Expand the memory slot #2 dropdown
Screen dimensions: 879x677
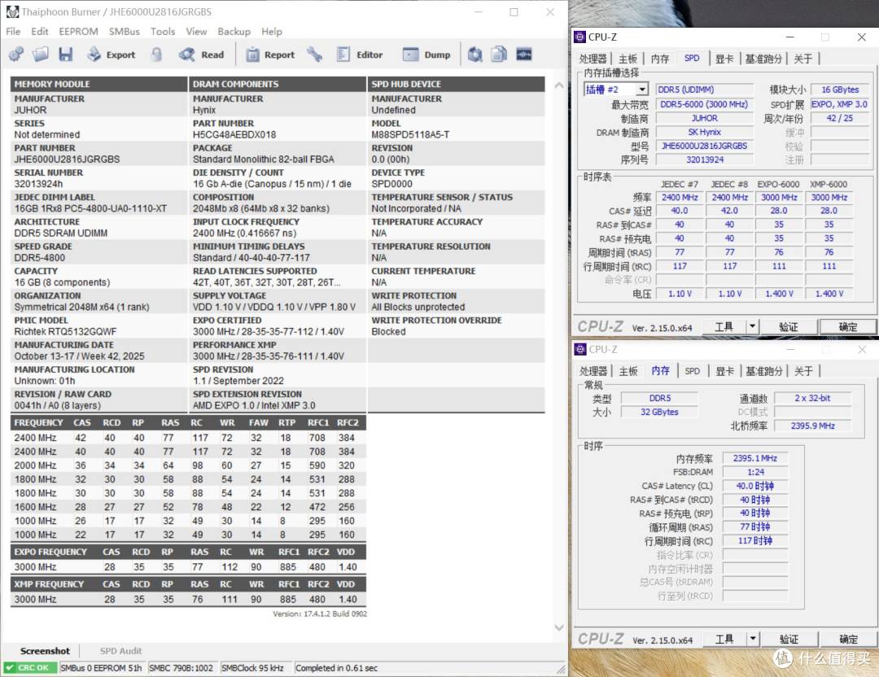(642, 90)
